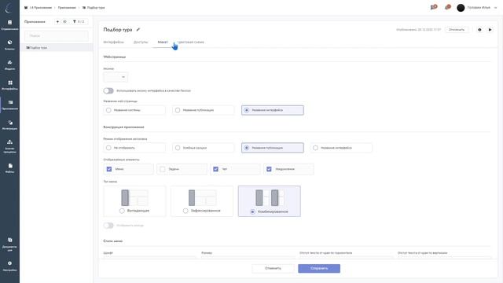Select Подбор тура in the applications list

click(x=57, y=47)
